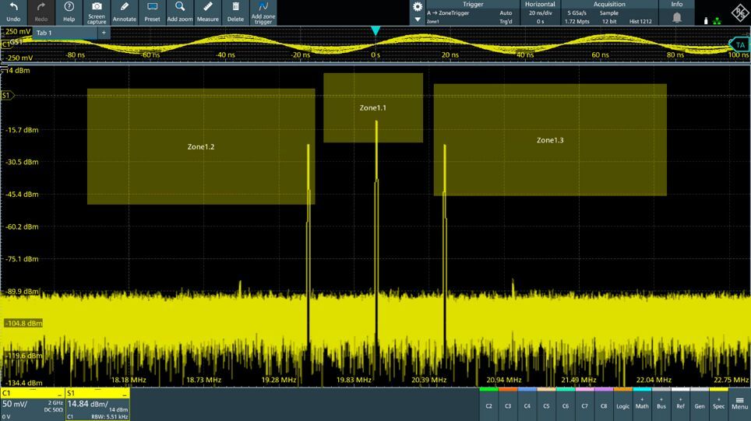
Task: Select Tab 1
Action: click(44, 33)
